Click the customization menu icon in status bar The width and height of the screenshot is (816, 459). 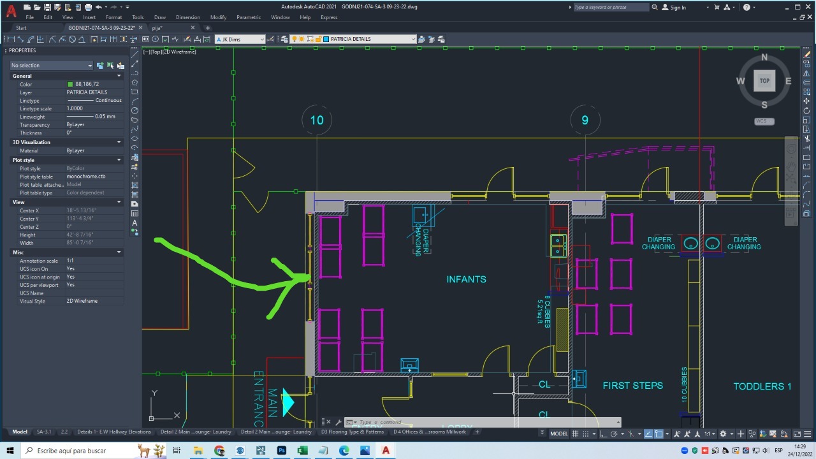807,433
